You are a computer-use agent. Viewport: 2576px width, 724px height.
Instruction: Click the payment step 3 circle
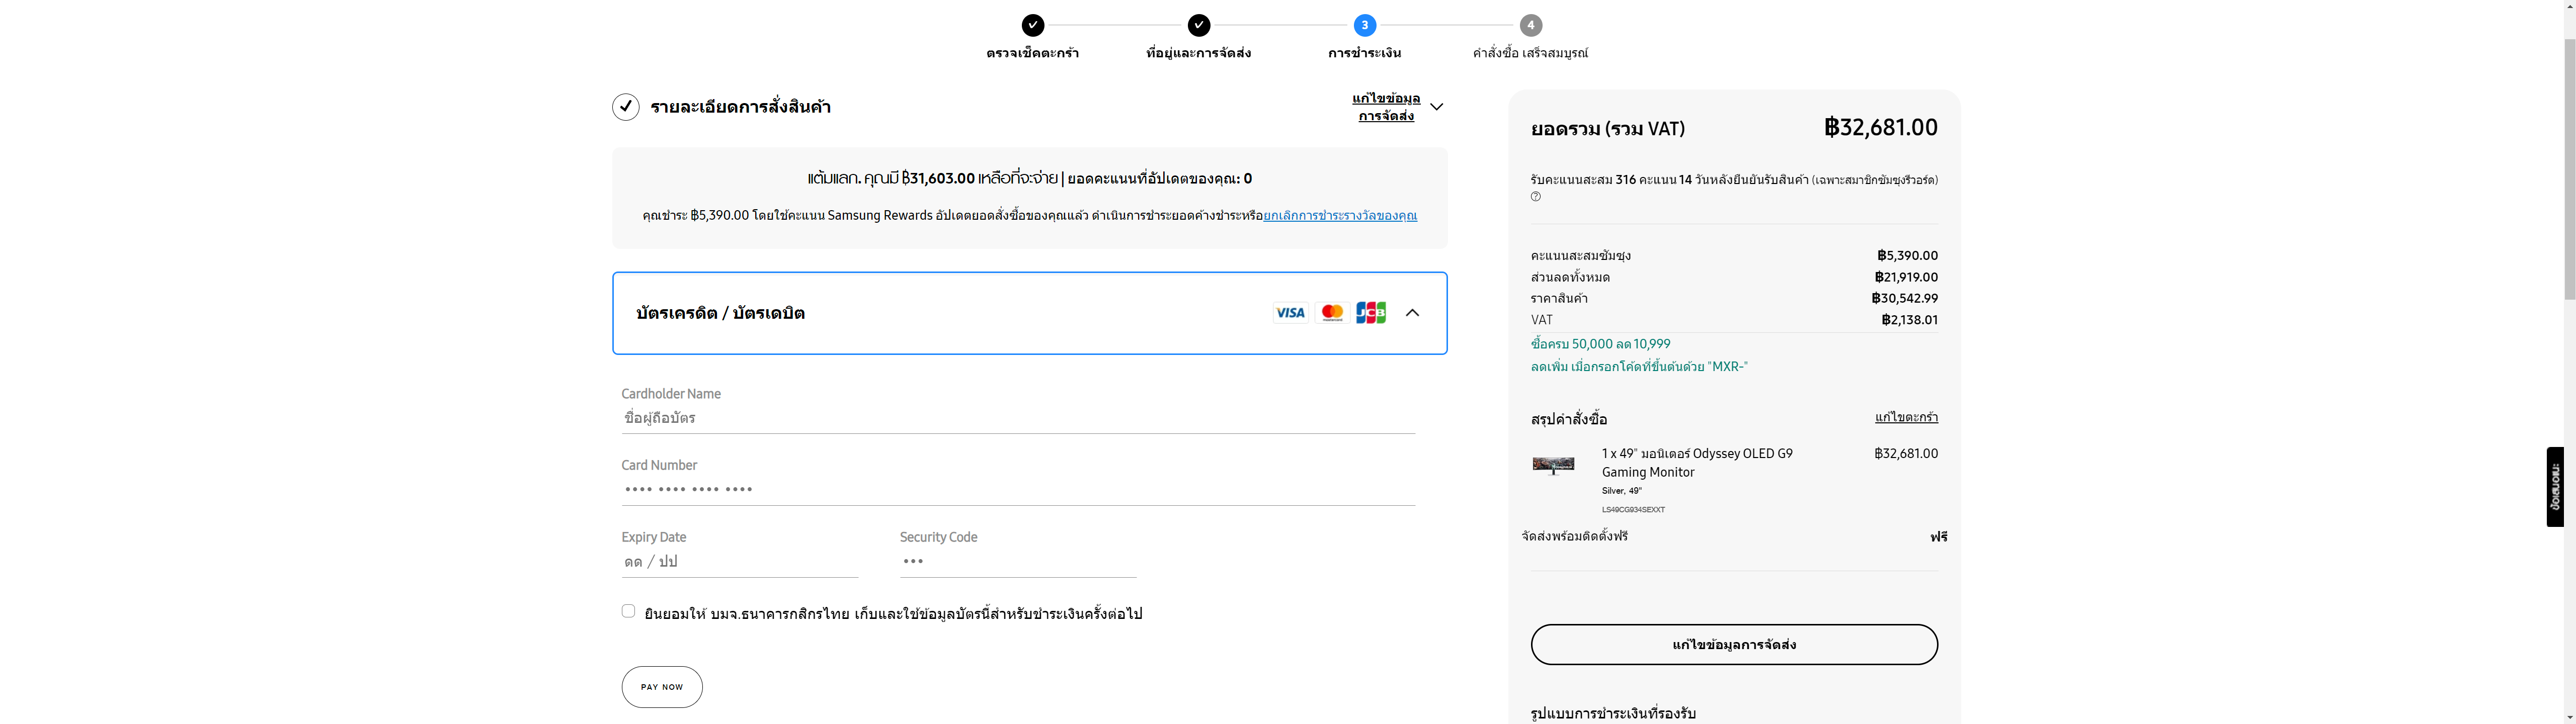[1364, 25]
